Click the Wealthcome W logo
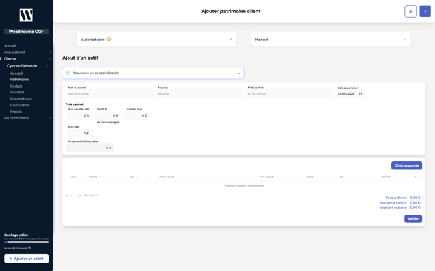 (x=26, y=15)
